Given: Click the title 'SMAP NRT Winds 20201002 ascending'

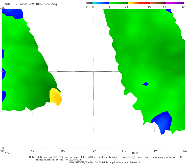Looking at the screenshot, I should tap(31, 4).
